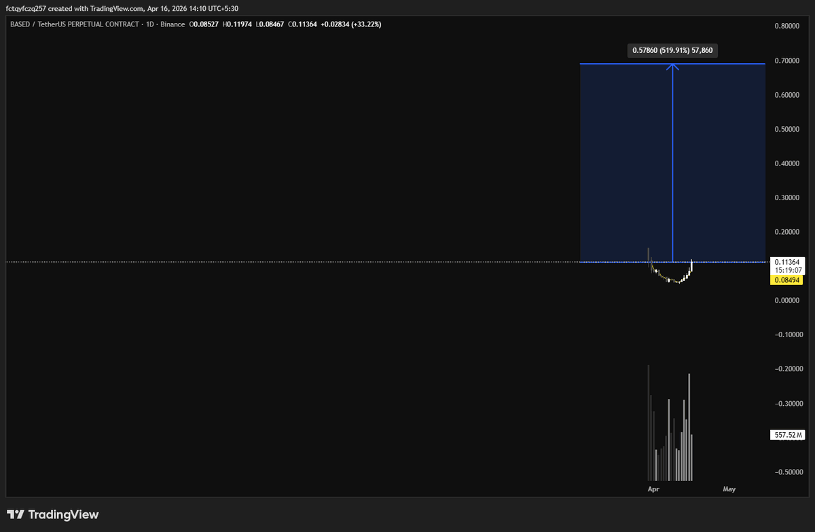Viewport: 815px width, 532px height.
Task: Click the latest white candlestick at current price
Action: click(691, 265)
